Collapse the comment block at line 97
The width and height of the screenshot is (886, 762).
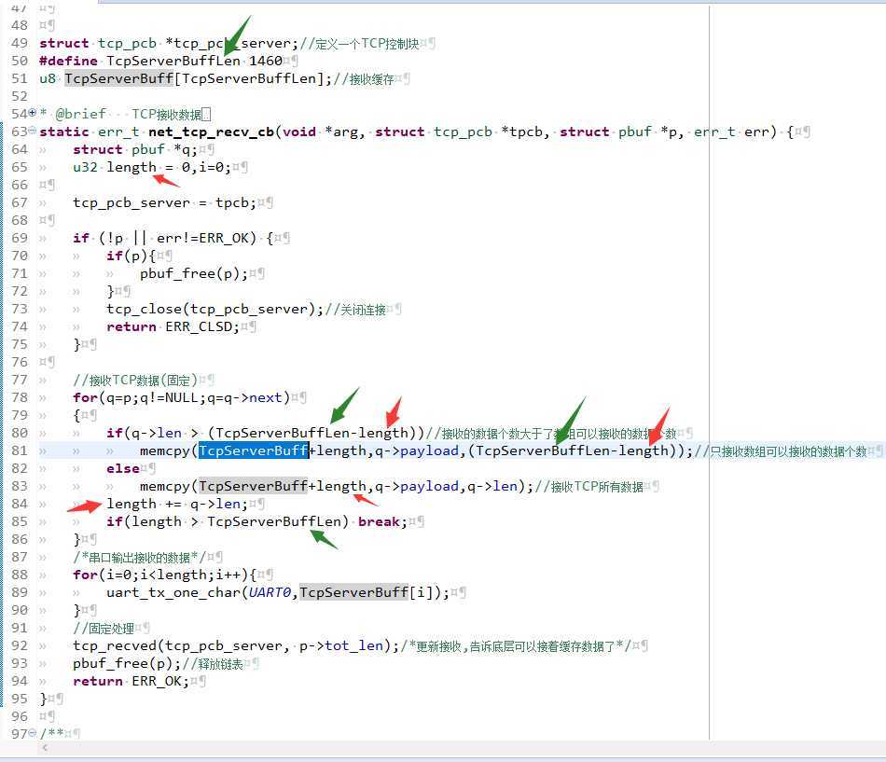point(33,733)
